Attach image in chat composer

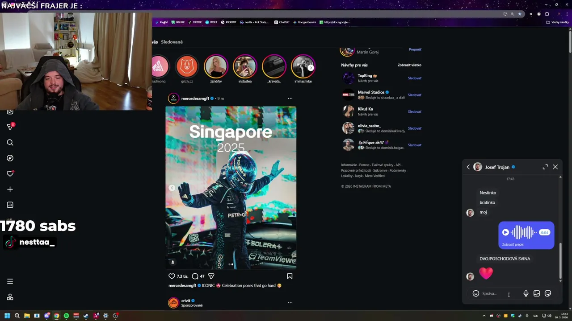(537, 293)
